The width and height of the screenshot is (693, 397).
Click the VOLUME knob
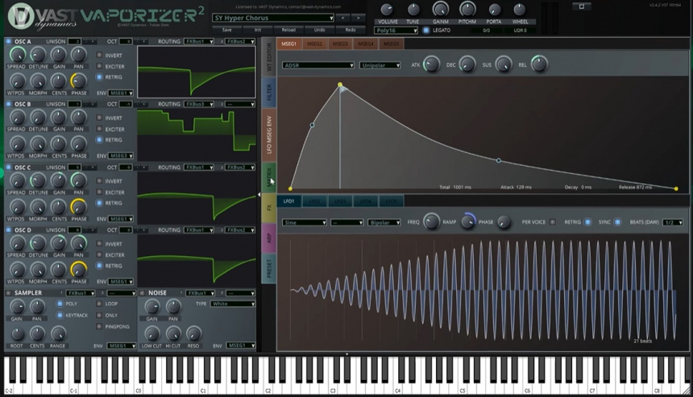coord(387,10)
